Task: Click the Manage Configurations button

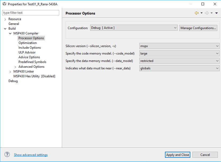Action: point(198,28)
